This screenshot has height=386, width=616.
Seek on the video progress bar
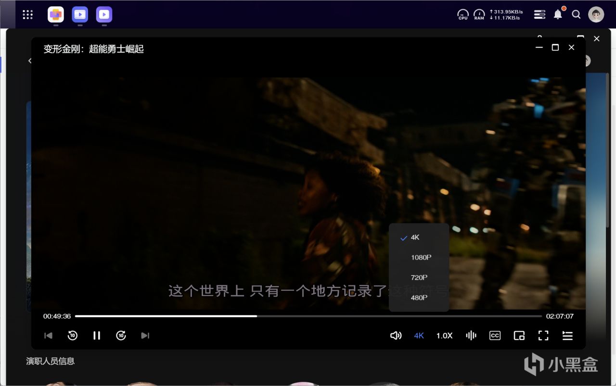(x=308, y=316)
